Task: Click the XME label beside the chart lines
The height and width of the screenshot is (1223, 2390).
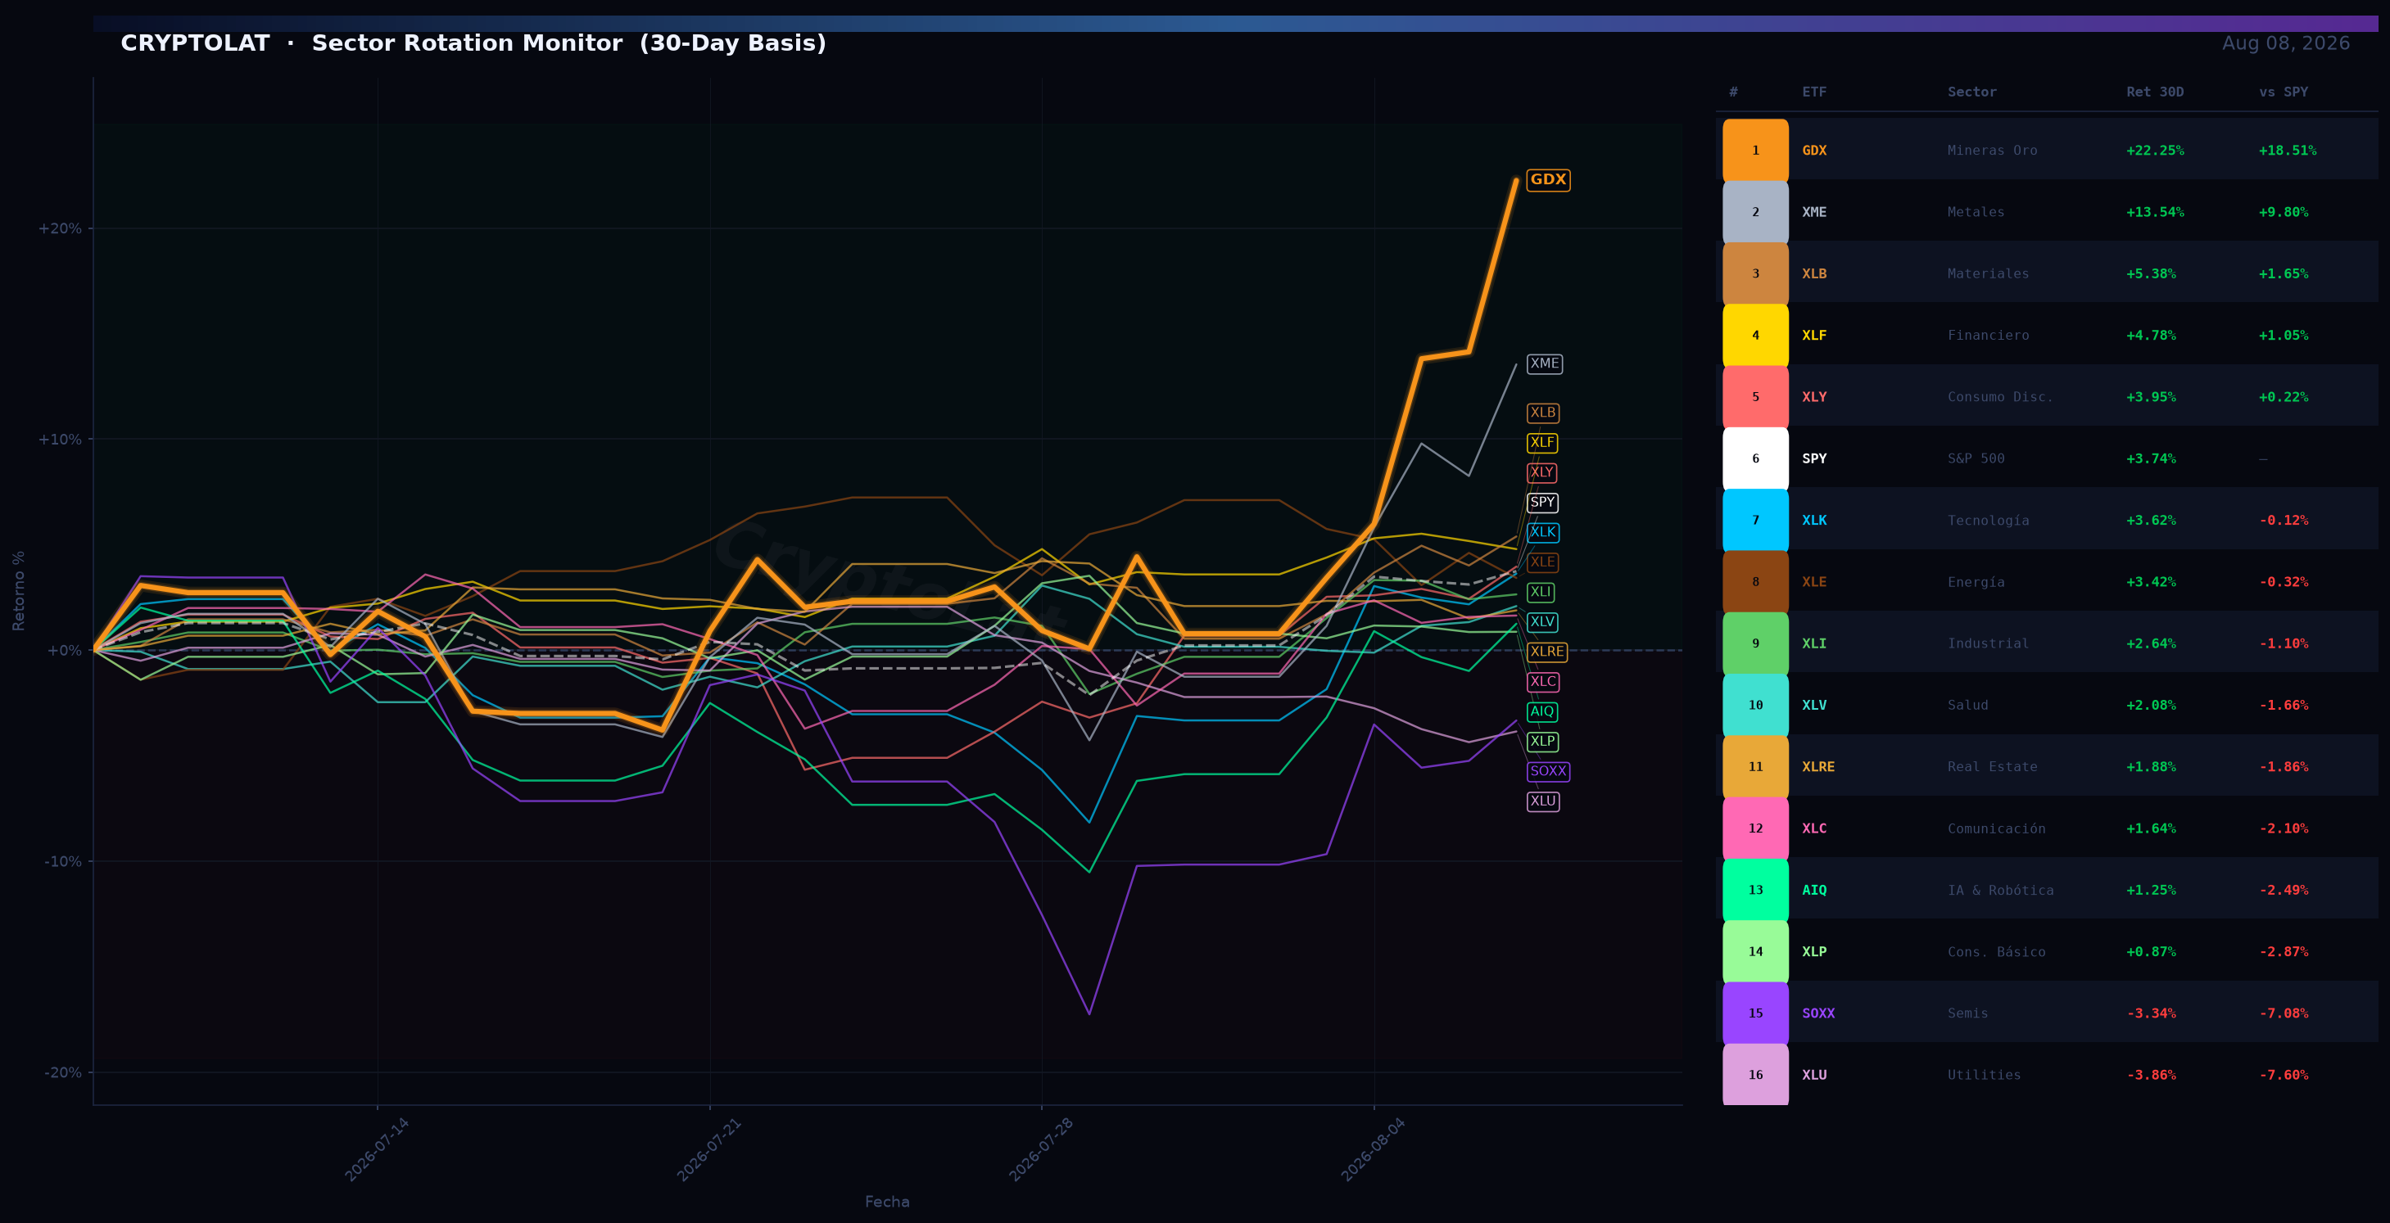Action: click(1544, 363)
